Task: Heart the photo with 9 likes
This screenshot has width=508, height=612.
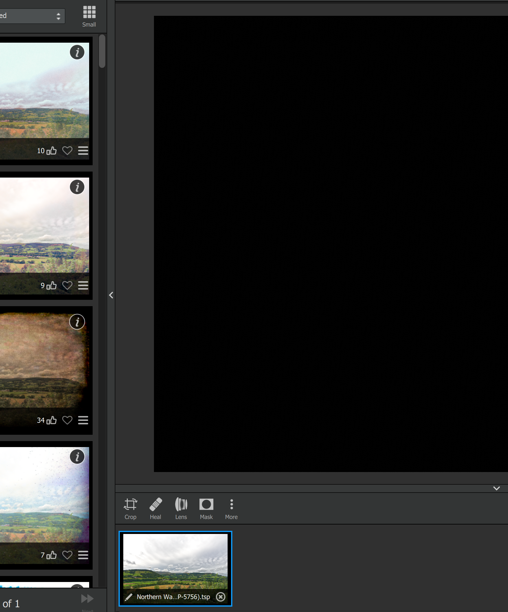Action: [67, 285]
